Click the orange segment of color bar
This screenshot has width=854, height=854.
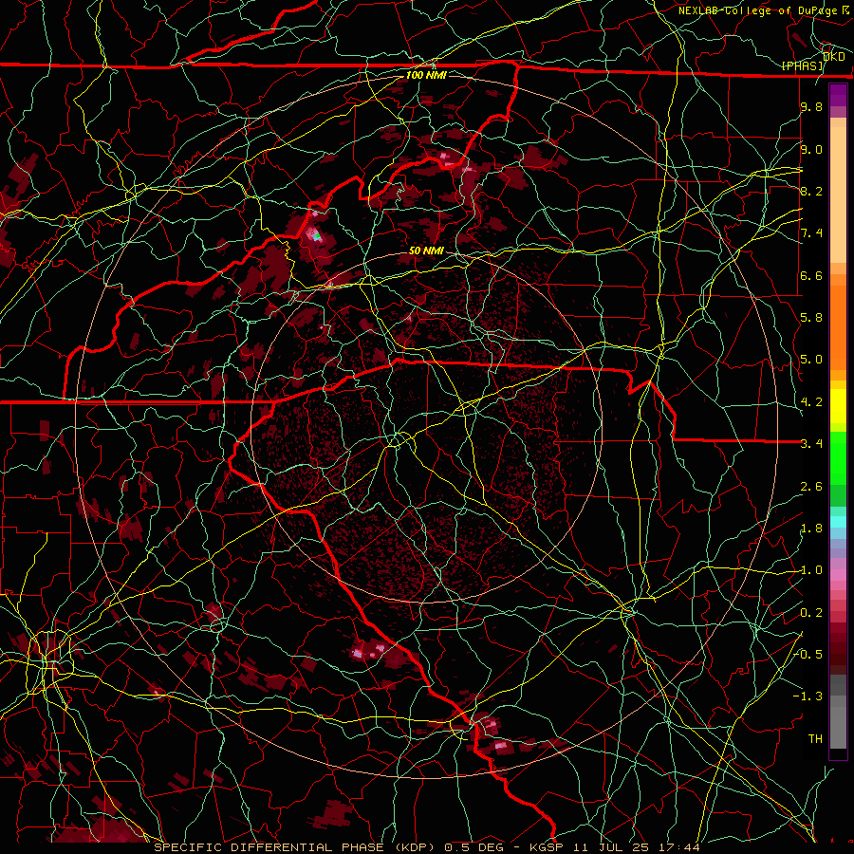coord(838,322)
